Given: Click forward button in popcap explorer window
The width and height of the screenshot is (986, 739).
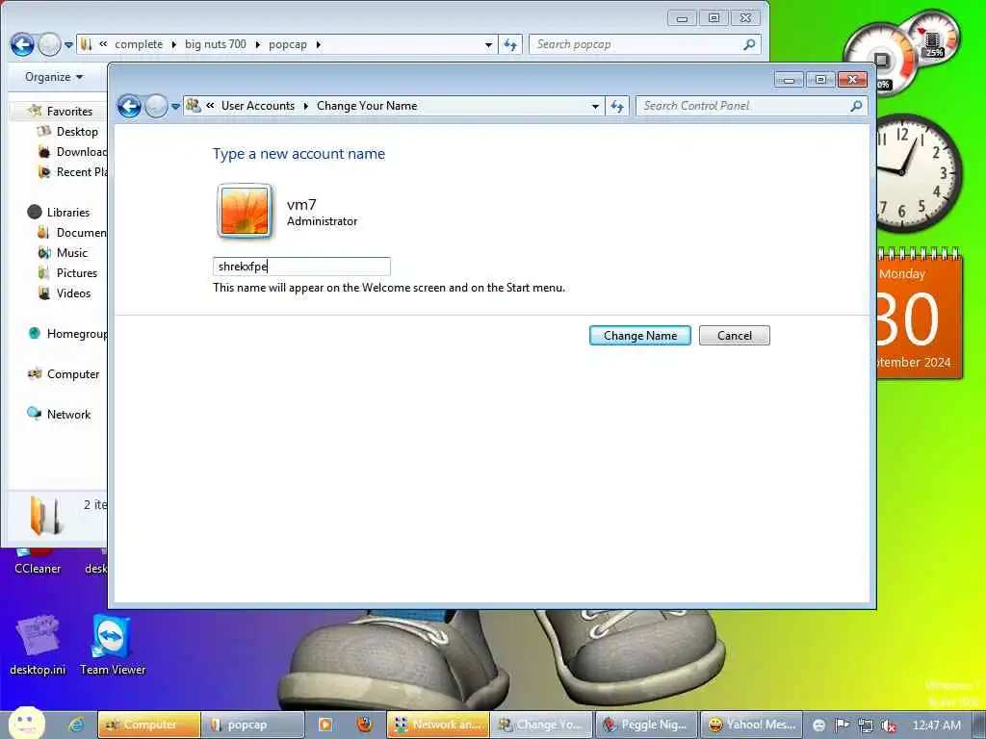Looking at the screenshot, I should click(x=49, y=44).
